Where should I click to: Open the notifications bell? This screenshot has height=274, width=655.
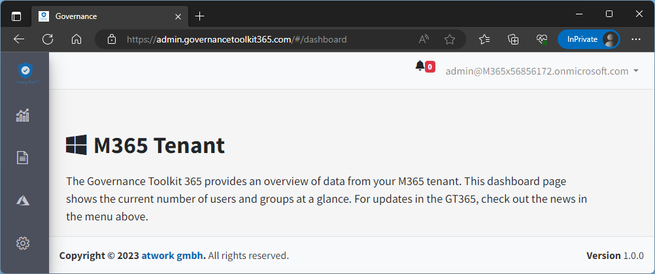(420, 65)
